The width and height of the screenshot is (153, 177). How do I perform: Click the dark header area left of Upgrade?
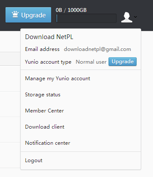point(3,15)
